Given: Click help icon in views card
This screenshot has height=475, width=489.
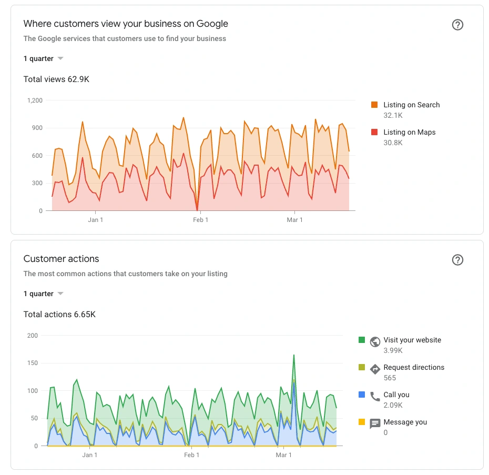Looking at the screenshot, I should pos(457,25).
